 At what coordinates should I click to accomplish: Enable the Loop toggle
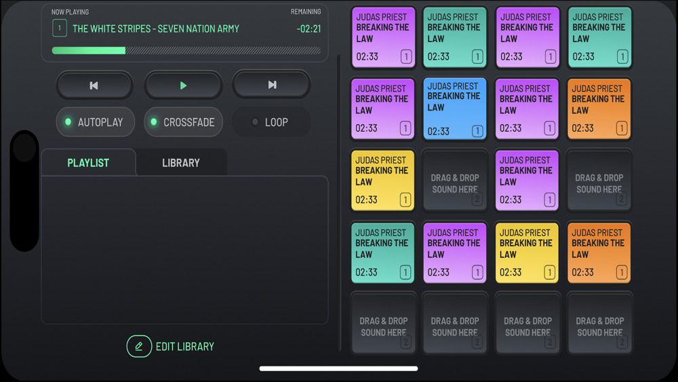click(x=271, y=122)
